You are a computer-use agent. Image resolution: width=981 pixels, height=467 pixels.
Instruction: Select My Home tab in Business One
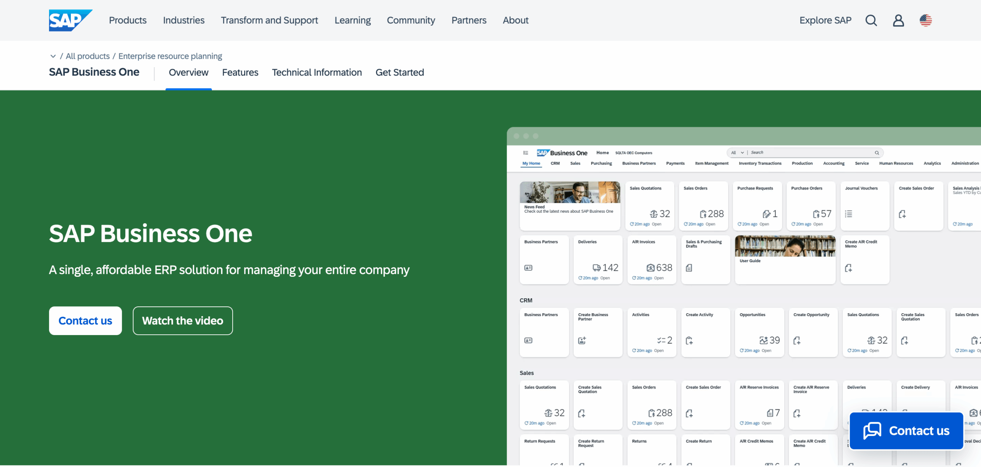531,163
